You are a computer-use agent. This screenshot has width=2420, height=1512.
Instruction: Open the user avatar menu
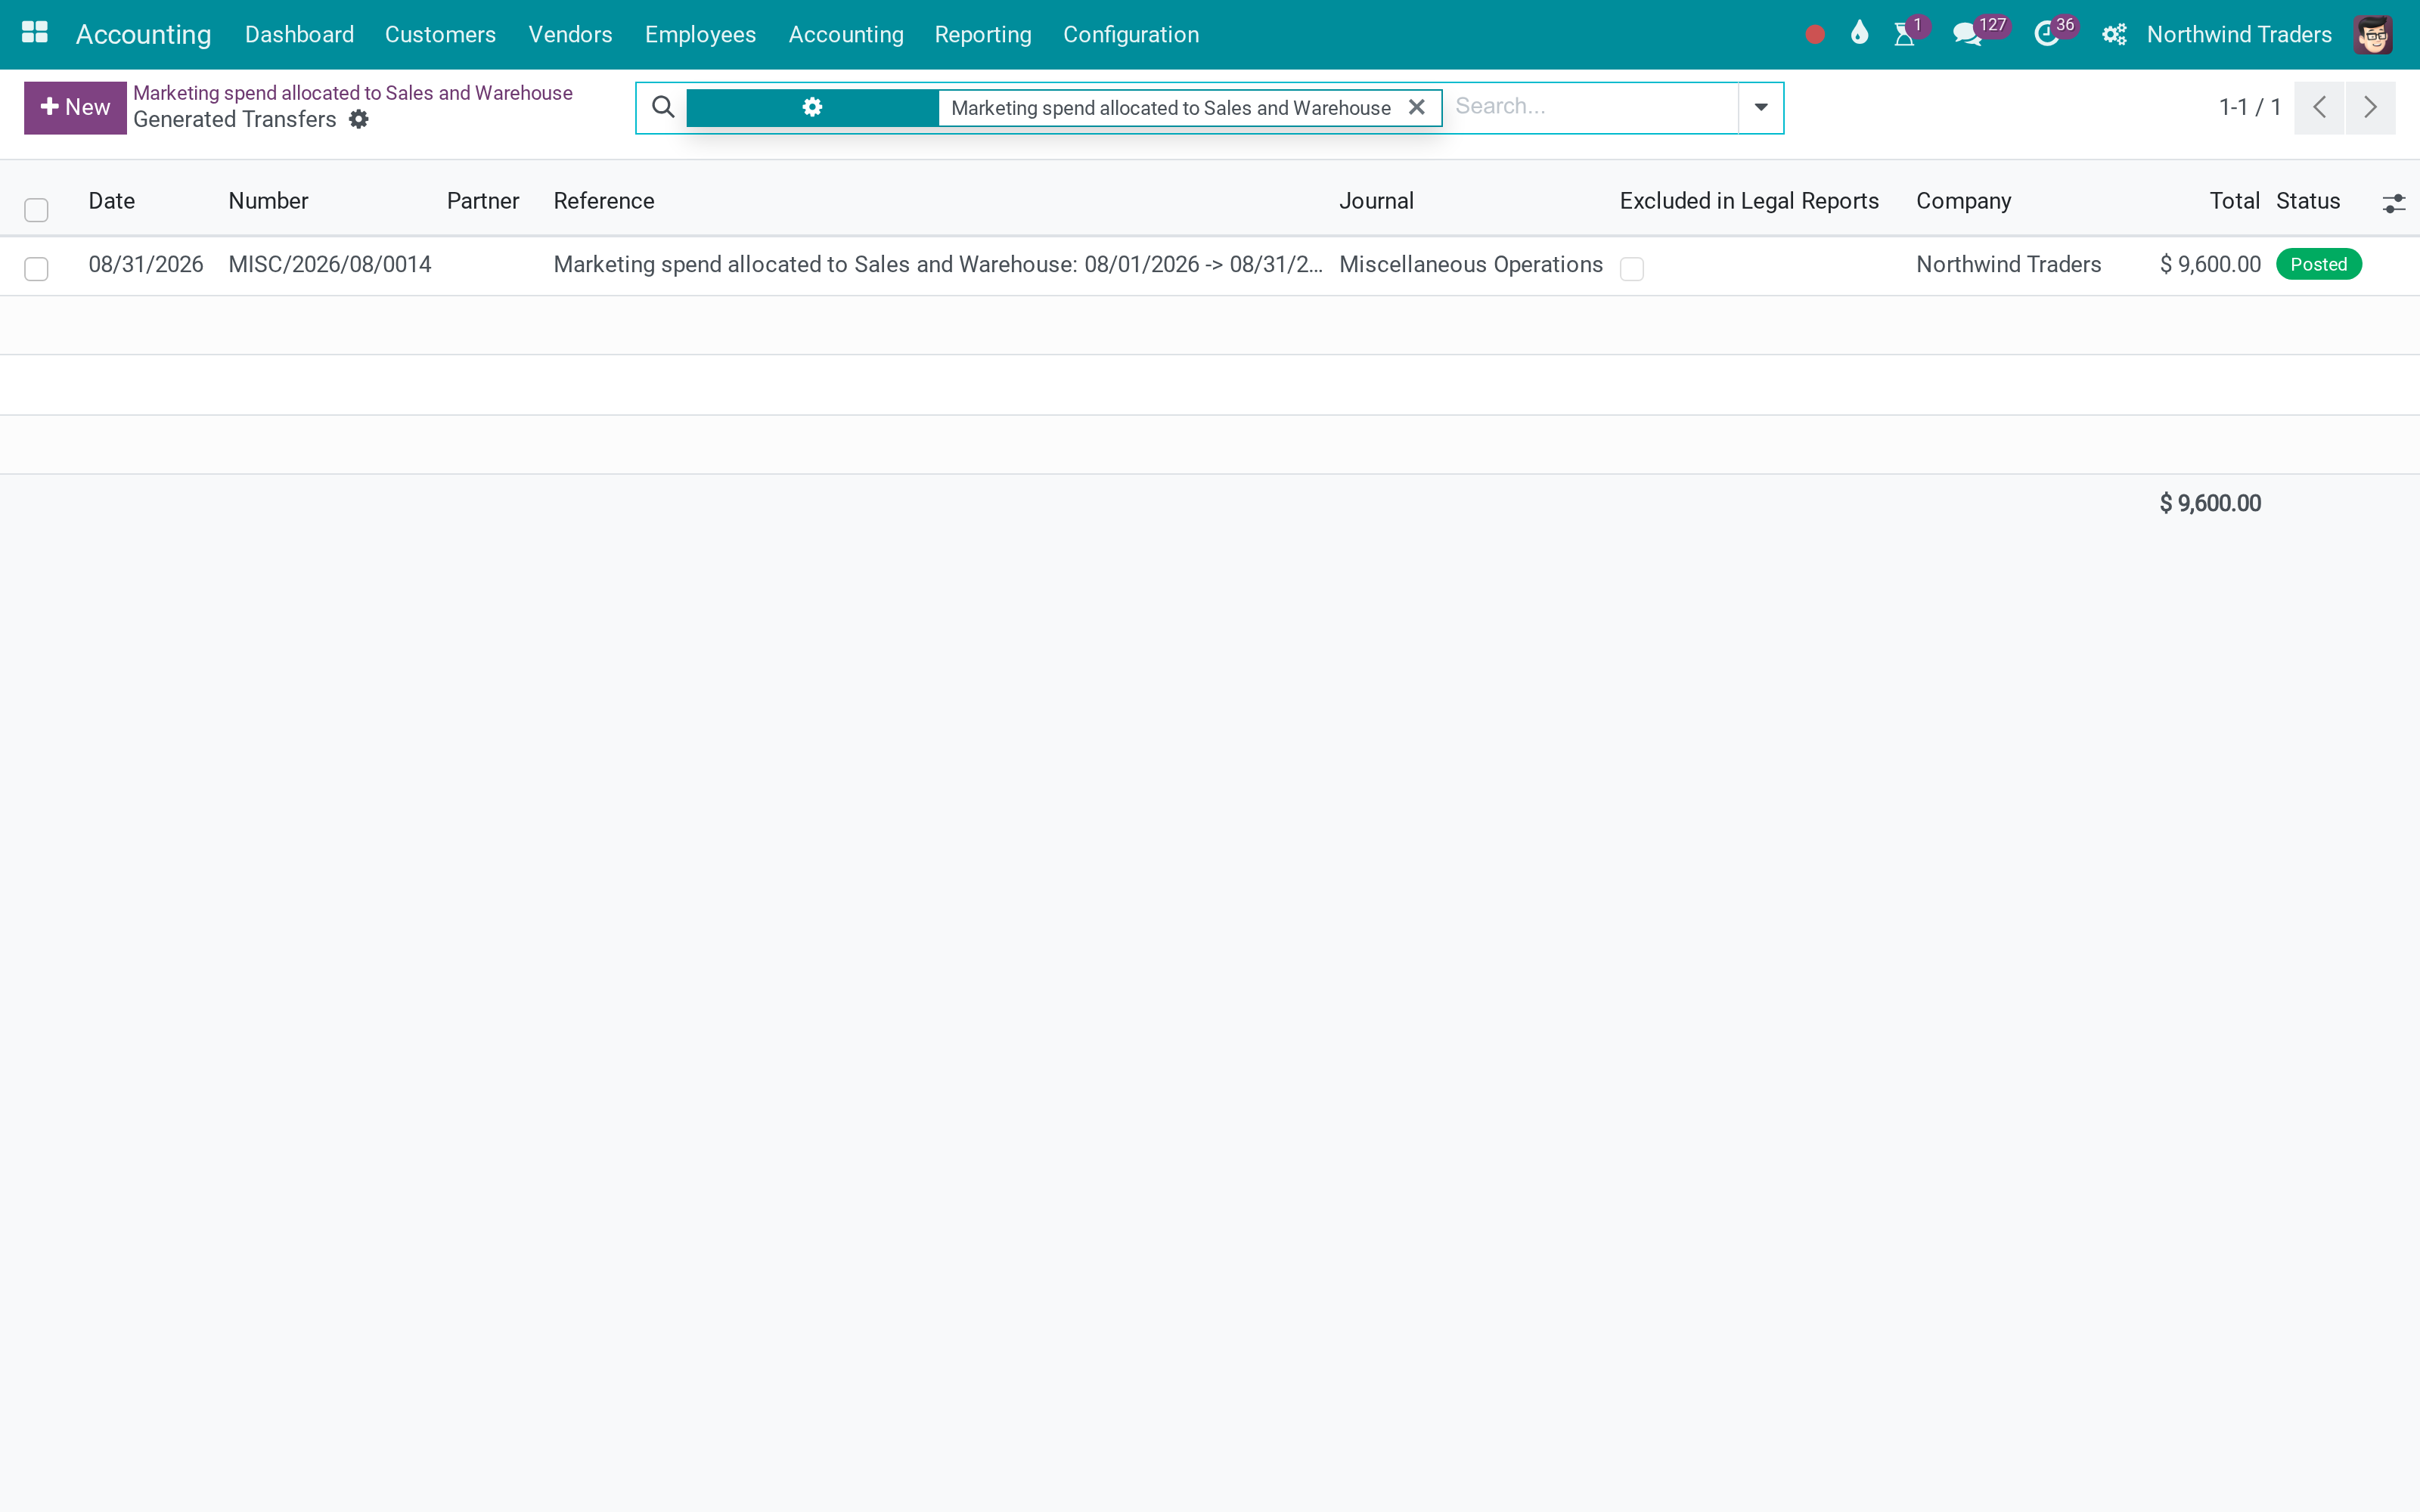2373,34
